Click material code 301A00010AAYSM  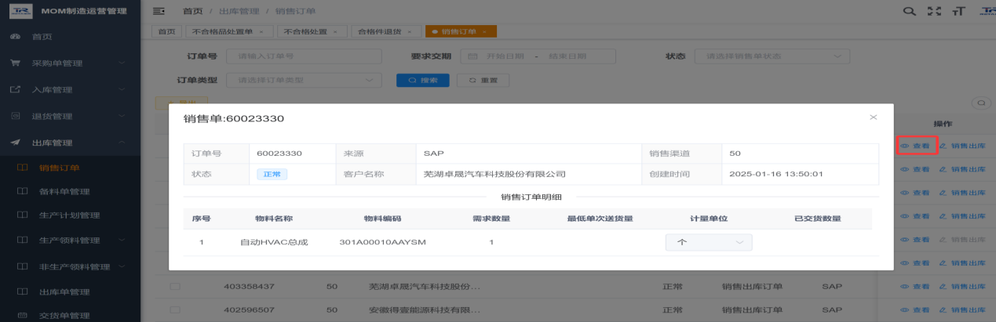pos(382,243)
